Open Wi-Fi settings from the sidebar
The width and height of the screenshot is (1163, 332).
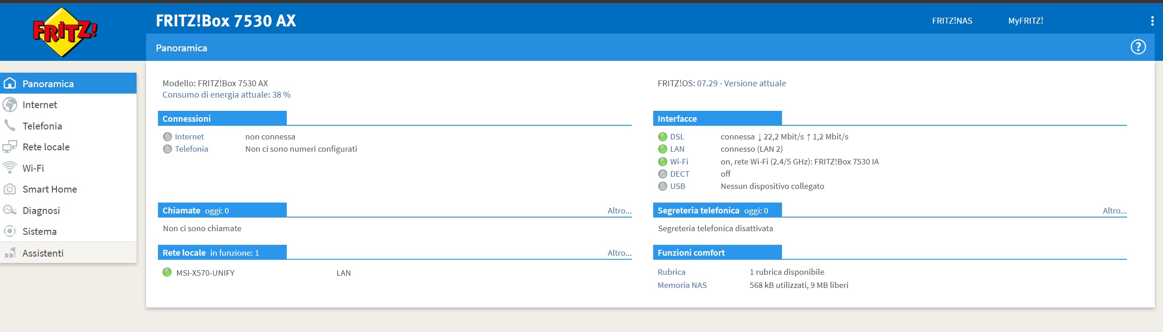[x=68, y=168]
